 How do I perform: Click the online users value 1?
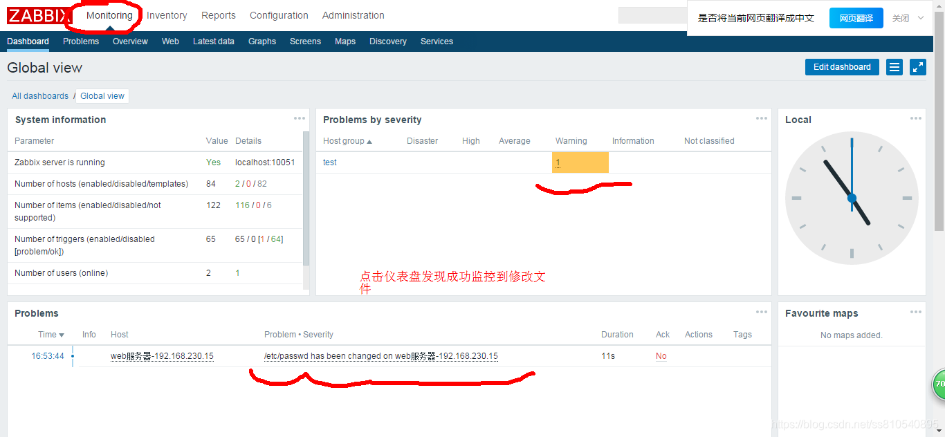coord(237,273)
